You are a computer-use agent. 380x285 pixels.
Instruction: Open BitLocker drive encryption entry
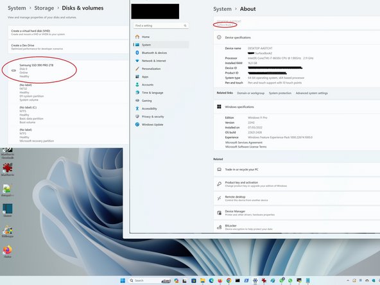click(297, 227)
